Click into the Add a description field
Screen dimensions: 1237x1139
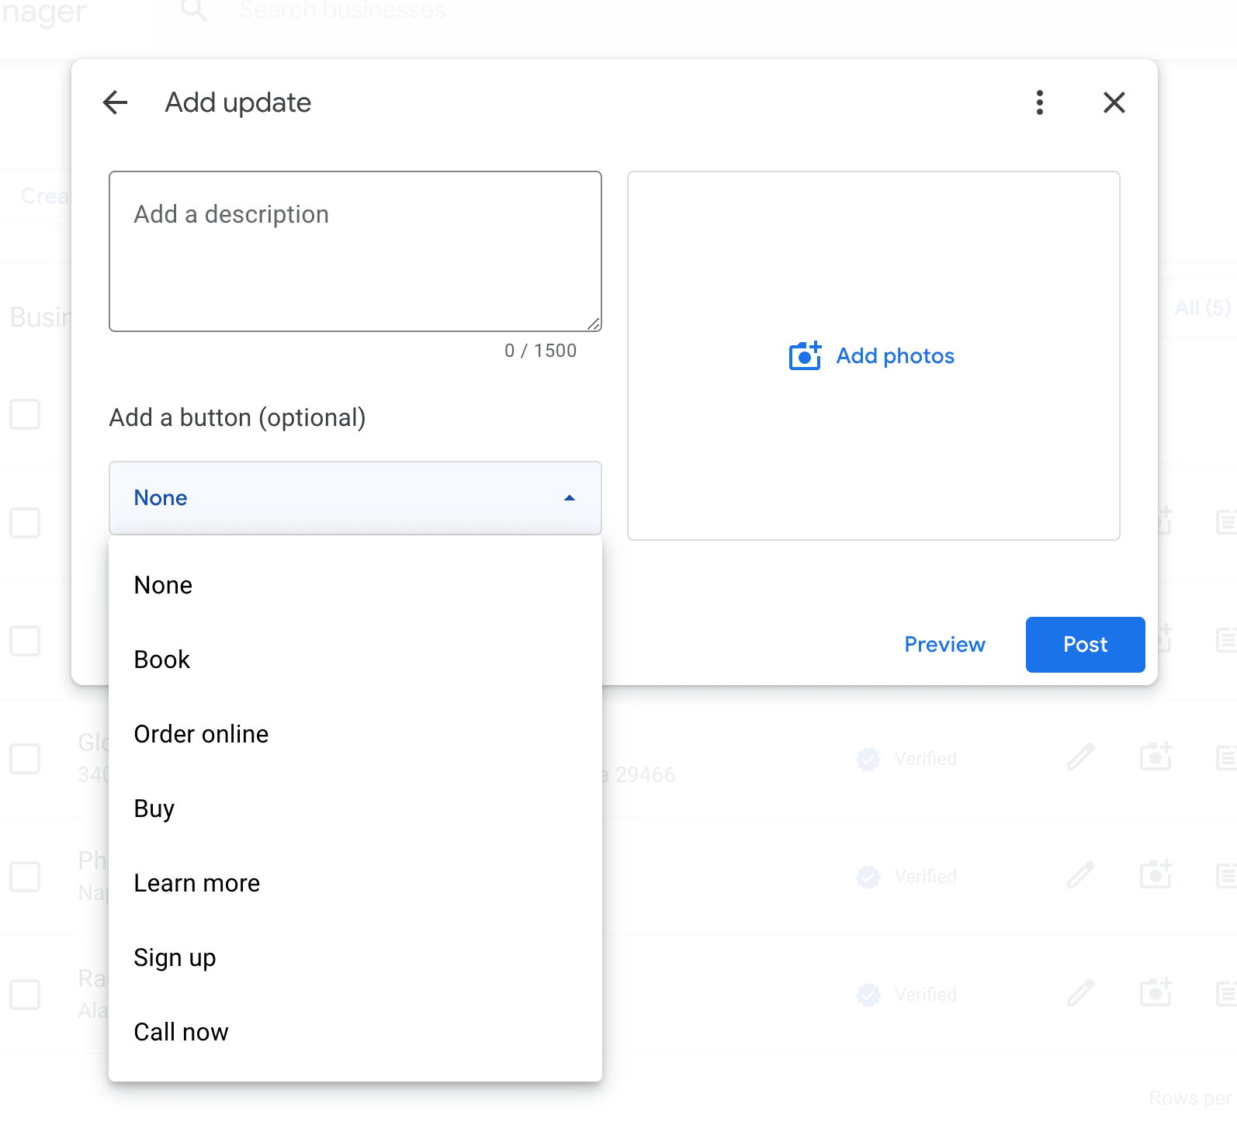(355, 251)
